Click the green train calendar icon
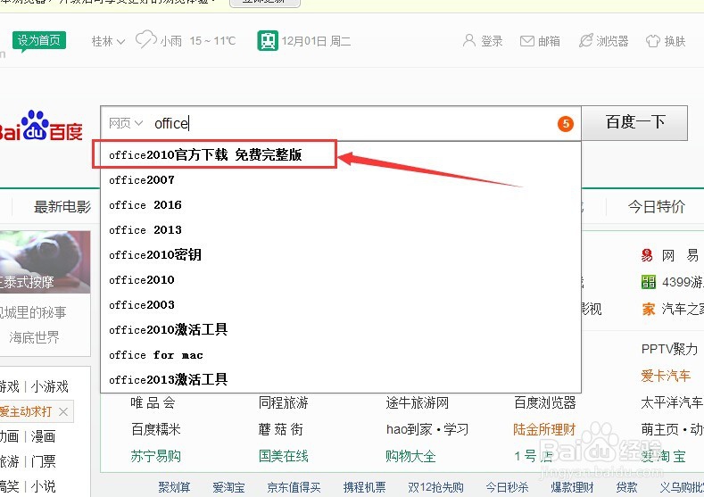 (268, 40)
